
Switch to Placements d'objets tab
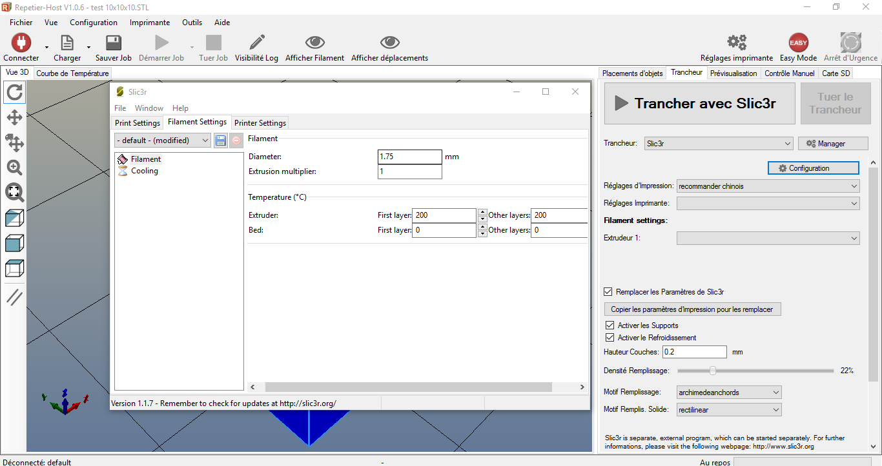point(633,73)
